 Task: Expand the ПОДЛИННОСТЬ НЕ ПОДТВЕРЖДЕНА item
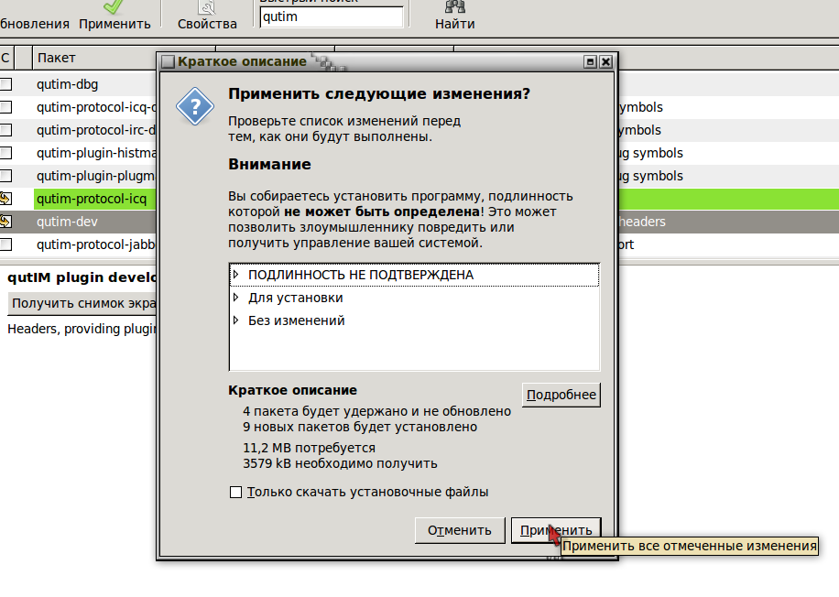pyautogui.click(x=235, y=275)
